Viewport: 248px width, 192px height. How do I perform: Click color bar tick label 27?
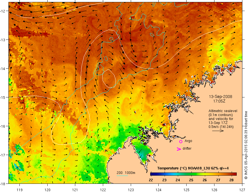click(x=218, y=180)
